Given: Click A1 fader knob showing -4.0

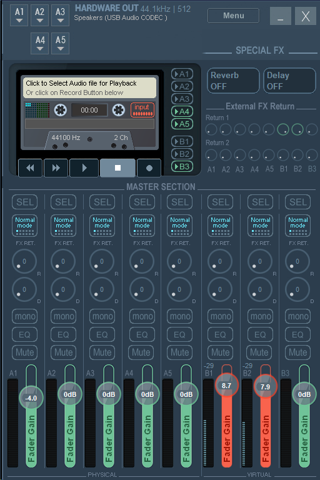Looking at the screenshot, I should [x=31, y=398].
